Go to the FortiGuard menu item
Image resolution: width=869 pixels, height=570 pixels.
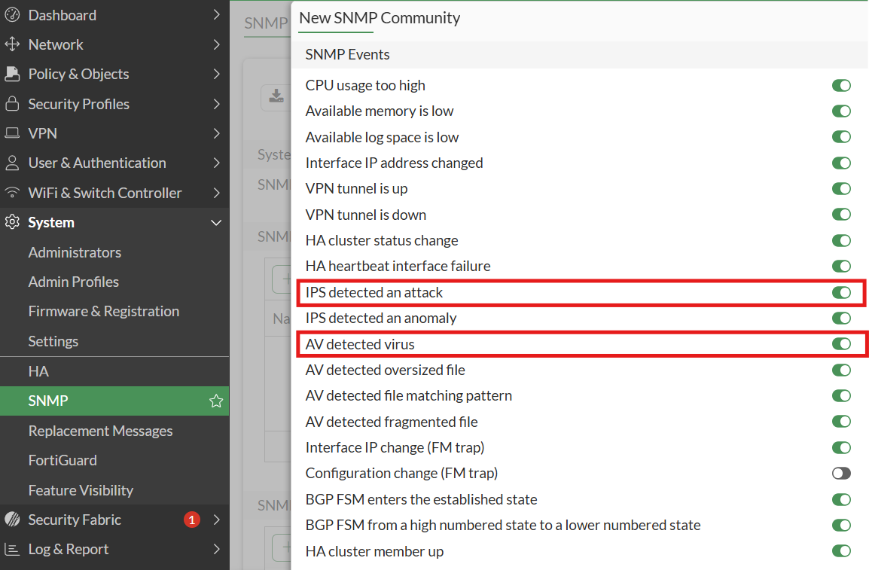(x=63, y=460)
